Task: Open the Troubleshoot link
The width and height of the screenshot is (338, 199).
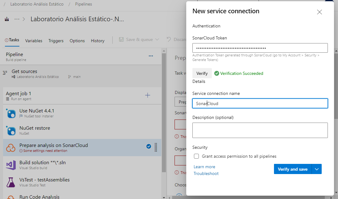Action: pos(206,173)
